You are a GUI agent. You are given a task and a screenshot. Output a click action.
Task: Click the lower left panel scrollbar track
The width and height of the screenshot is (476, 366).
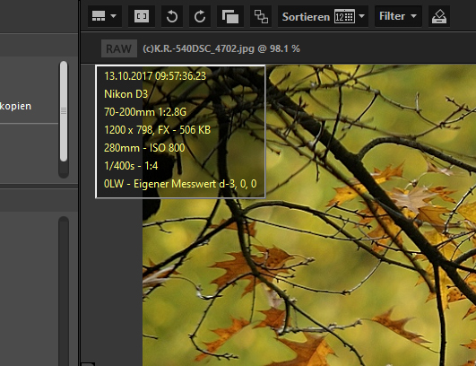[x=64, y=291]
